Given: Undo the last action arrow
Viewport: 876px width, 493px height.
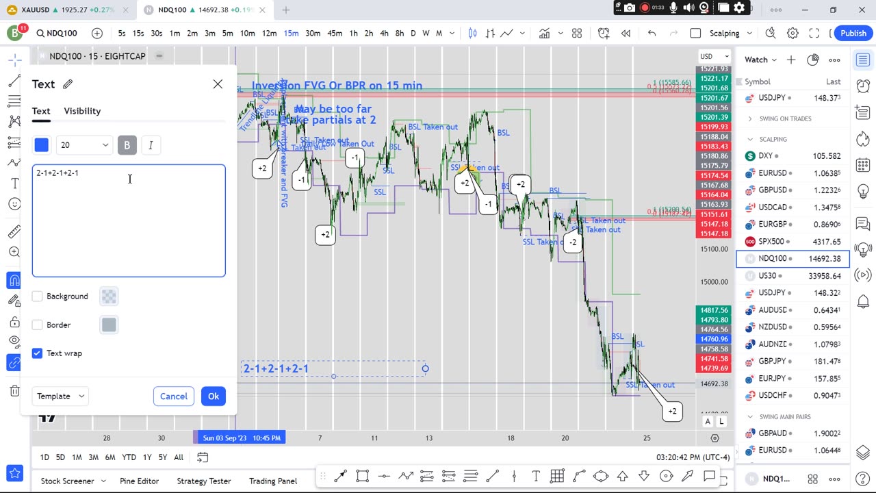Looking at the screenshot, I should (x=652, y=33).
